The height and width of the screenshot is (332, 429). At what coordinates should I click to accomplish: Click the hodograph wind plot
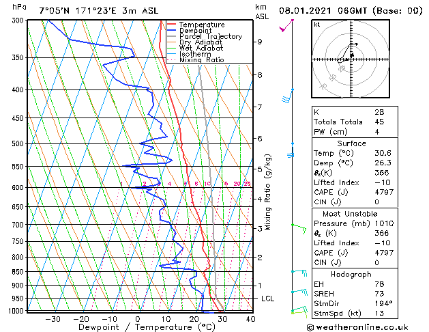(x=351, y=59)
